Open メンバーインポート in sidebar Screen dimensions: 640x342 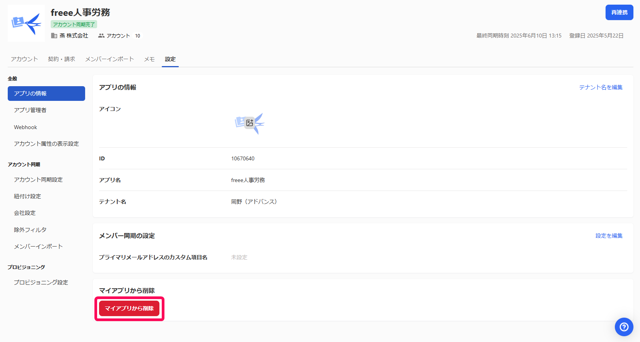pyautogui.click(x=46, y=247)
